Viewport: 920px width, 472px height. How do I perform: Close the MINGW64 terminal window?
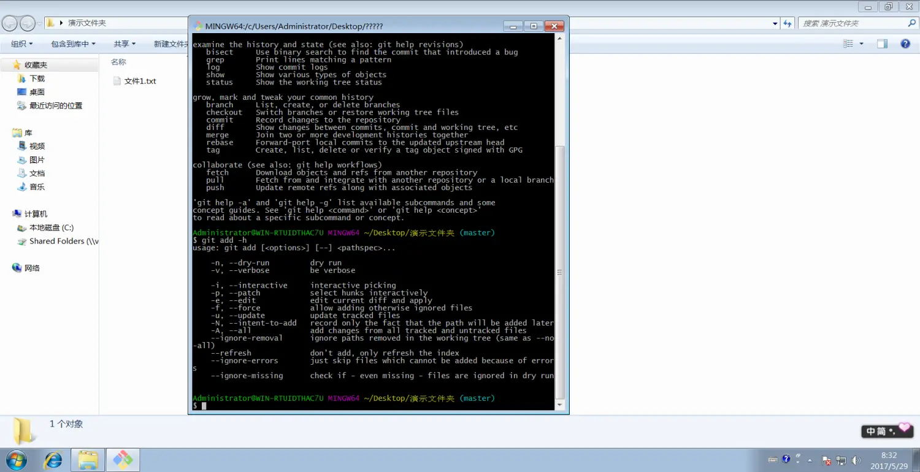point(554,26)
